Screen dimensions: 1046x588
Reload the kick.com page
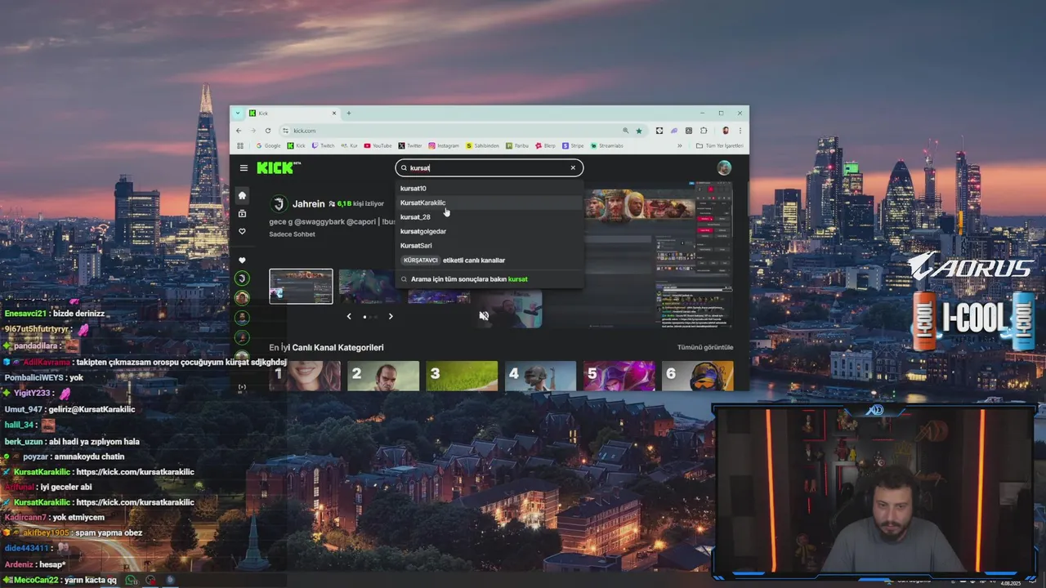point(267,131)
